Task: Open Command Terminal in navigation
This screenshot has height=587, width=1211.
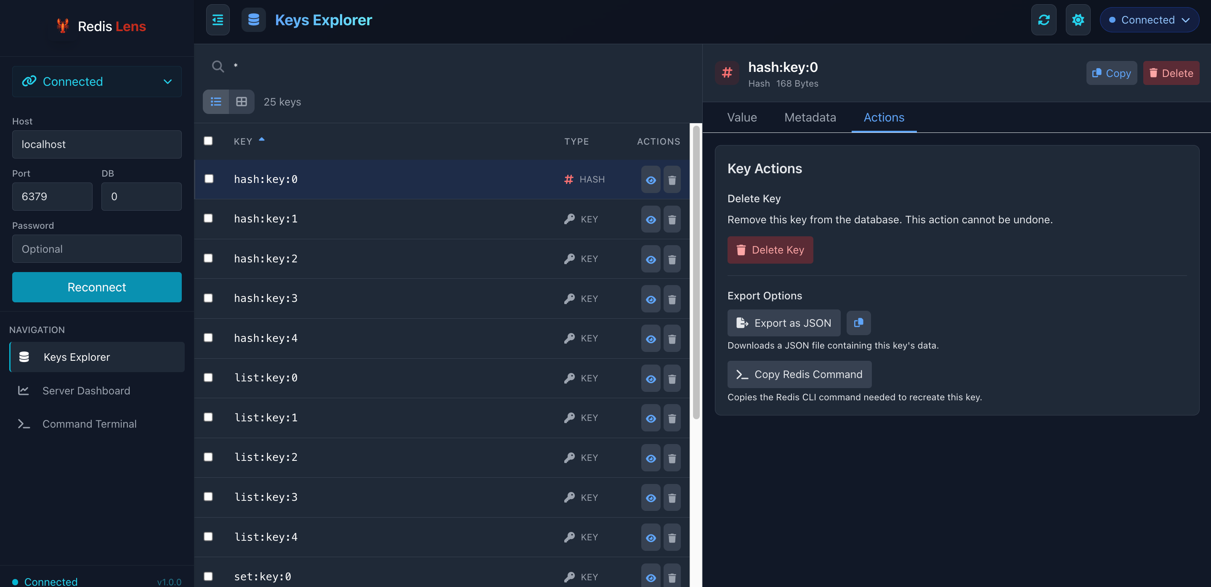Action: pos(97,423)
